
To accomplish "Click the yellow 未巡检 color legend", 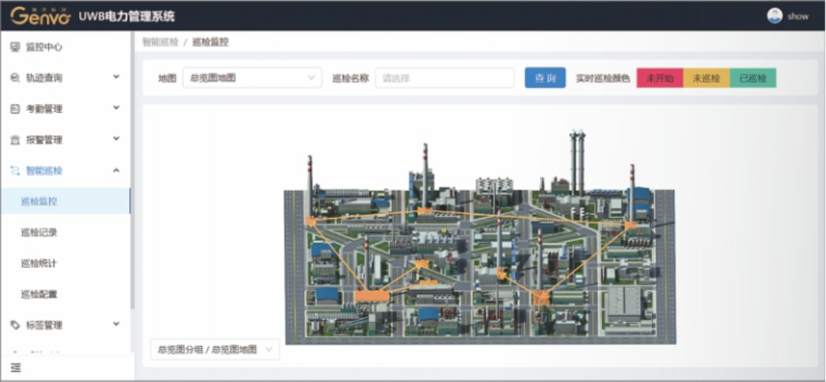I will (x=706, y=78).
